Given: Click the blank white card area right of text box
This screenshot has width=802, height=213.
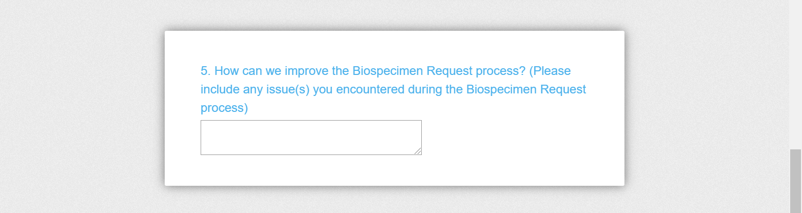Looking at the screenshot, I should [x=513, y=139].
